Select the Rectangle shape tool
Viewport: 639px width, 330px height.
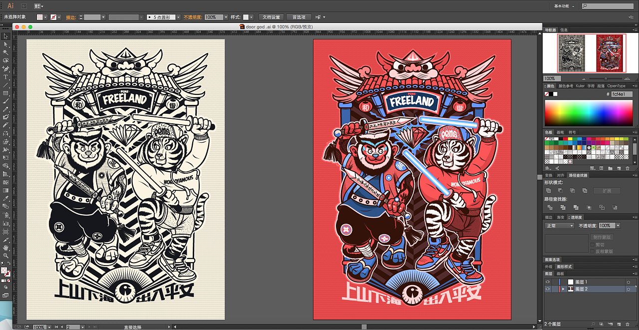pos(5,93)
